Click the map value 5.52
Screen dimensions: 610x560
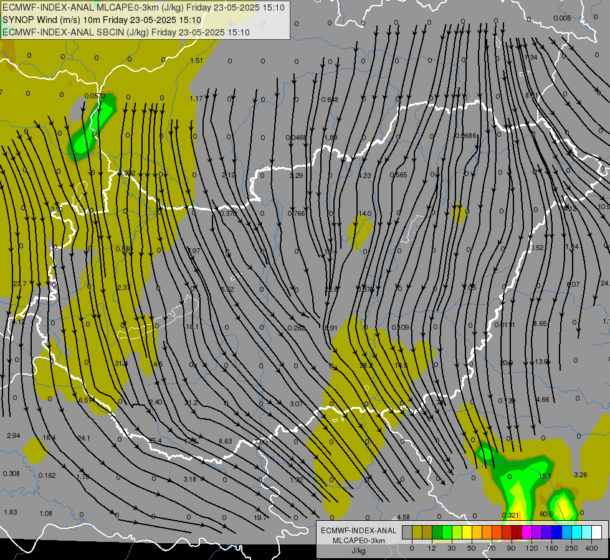tap(227, 289)
